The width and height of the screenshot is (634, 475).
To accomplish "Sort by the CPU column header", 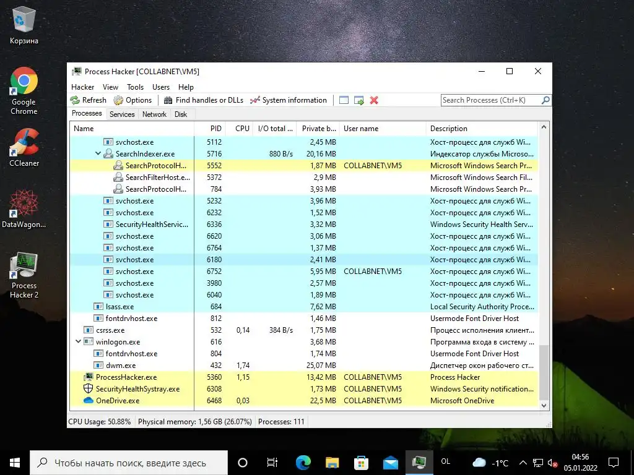I will tap(240, 129).
